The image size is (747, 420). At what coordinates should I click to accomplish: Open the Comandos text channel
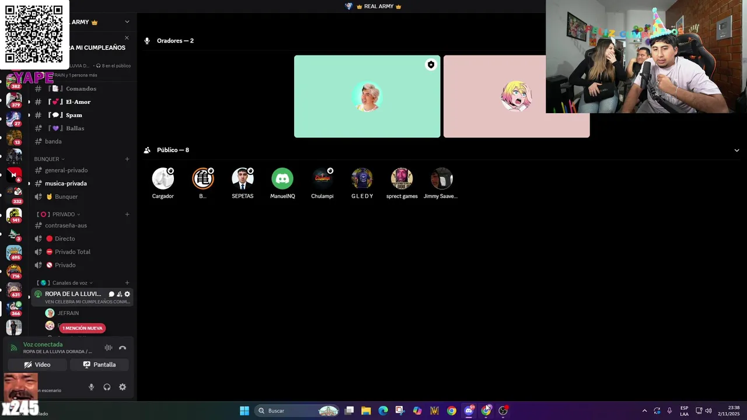tap(82, 89)
